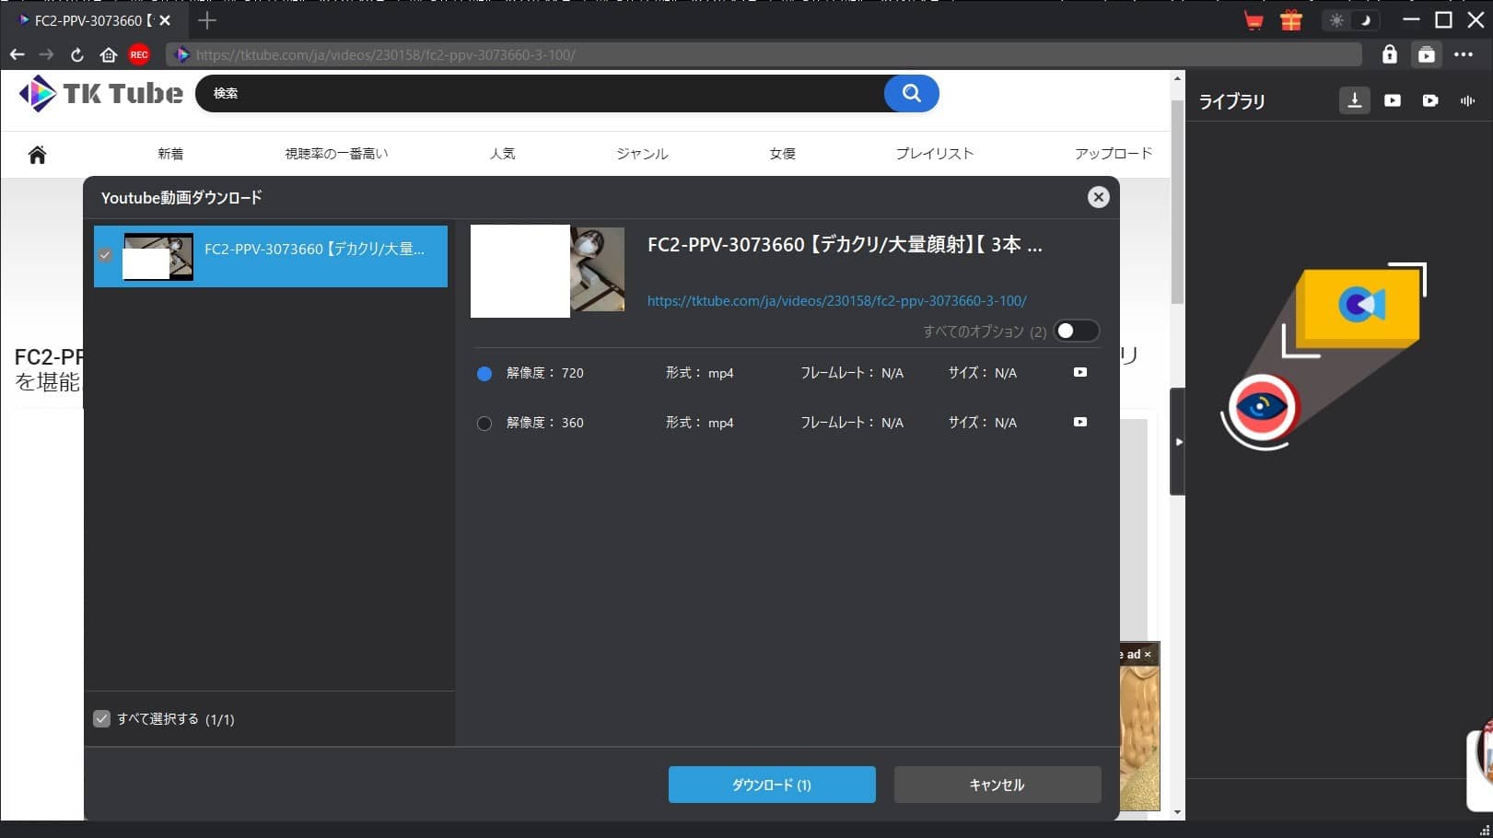Open the recorded video icon beside audio icon
Viewport: 1493px width, 838px height.
click(x=1430, y=100)
